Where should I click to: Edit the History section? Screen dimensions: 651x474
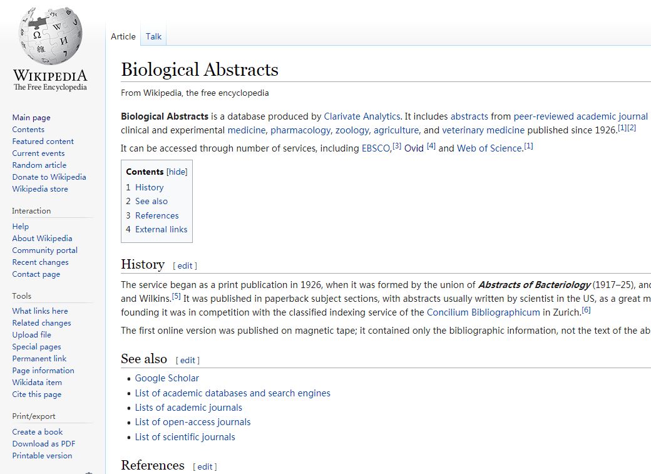[x=185, y=266]
